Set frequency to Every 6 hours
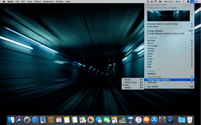Image resolution: width=201 pixels, height=125 pixels. click(131, 82)
